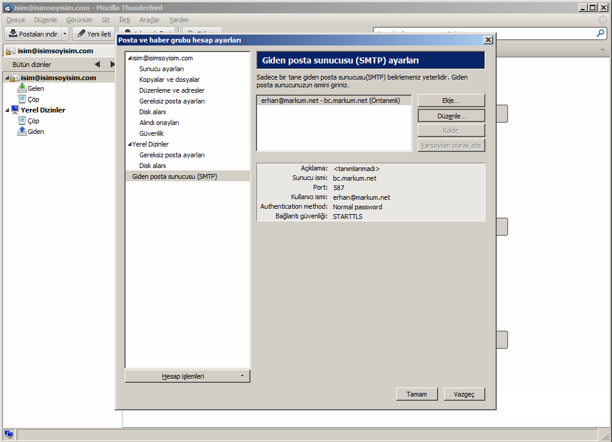Click the Düzenle... button
Image resolution: width=612 pixels, height=442 pixels.
451,115
